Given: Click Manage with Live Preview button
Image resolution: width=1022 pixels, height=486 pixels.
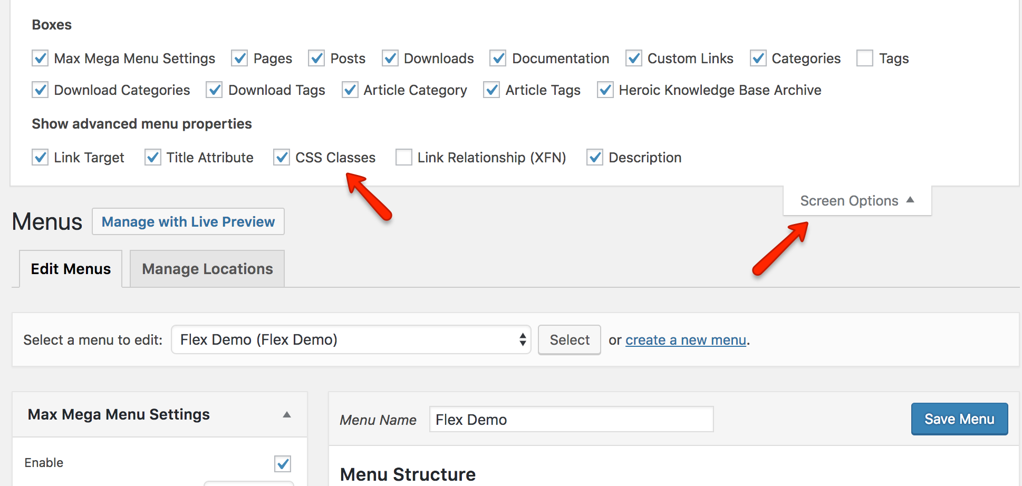Looking at the screenshot, I should pyautogui.click(x=188, y=222).
